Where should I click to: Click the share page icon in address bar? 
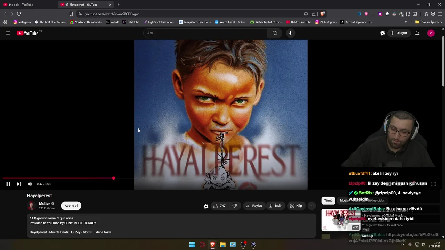pos(314,14)
